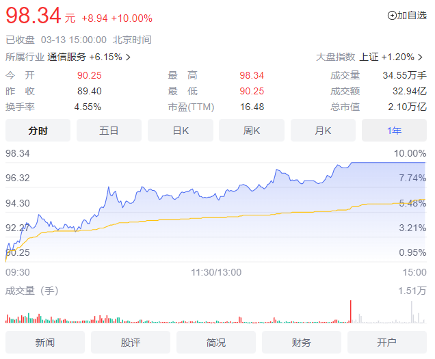
Task: Switch to the 日K chart tab
Action: tap(181, 131)
